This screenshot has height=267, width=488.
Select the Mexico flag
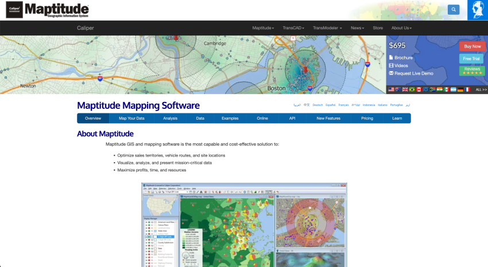coord(446,89)
